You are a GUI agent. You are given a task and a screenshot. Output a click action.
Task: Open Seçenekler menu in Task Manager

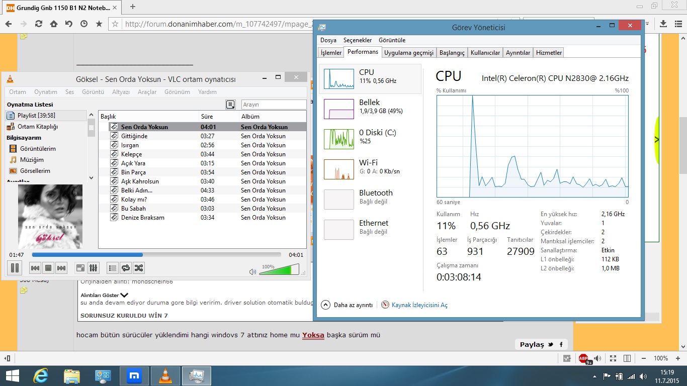tap(358, 40)
